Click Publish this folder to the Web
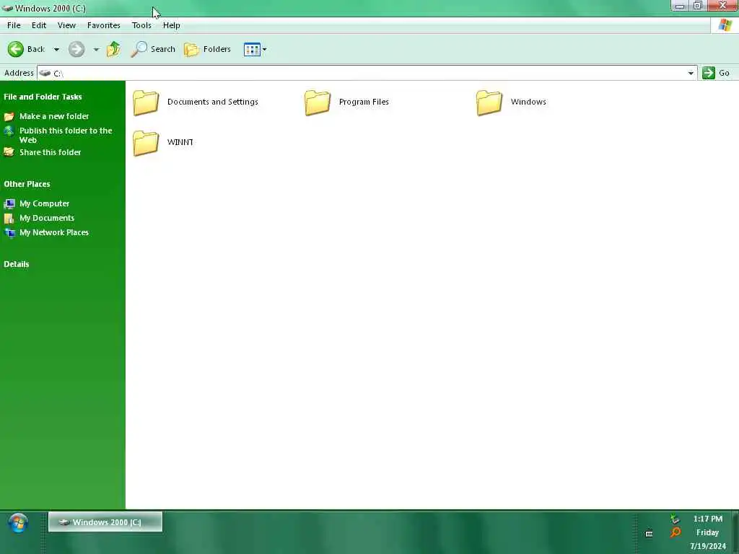Viewport: 739px width, 554px height. (66, 135)
